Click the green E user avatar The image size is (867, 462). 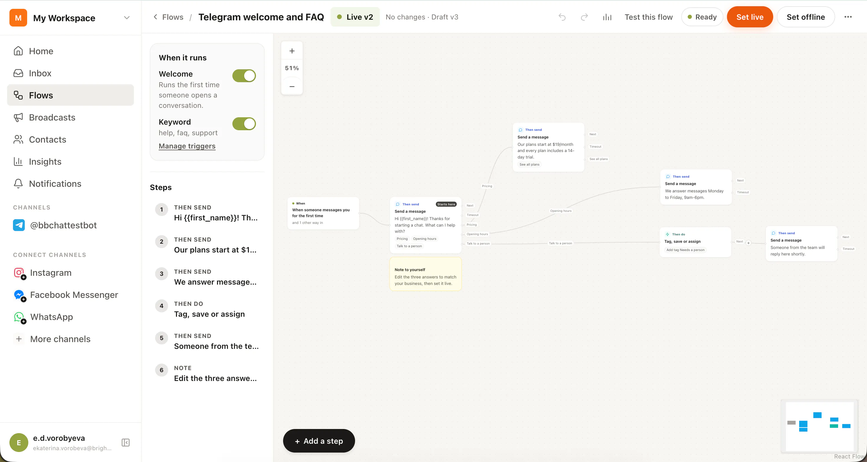click(19, 443)
